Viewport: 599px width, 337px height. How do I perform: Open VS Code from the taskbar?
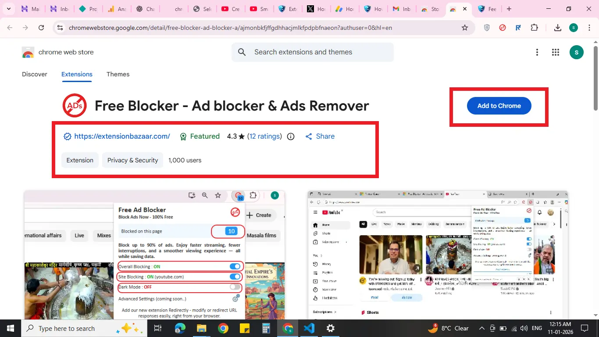pyautogui.click(x=309, y=328)
